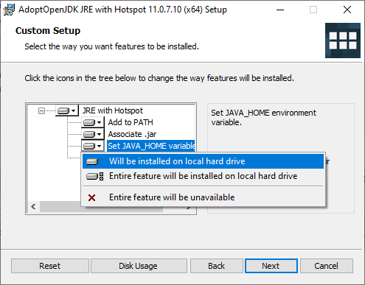Click the Reset button

[x=50, y=266]
